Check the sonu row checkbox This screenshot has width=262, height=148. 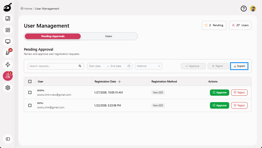(x=30, y=105)
